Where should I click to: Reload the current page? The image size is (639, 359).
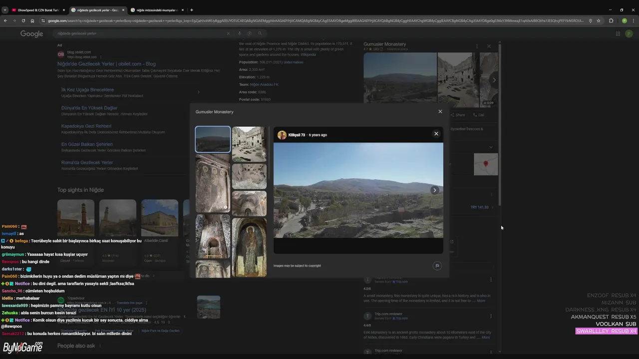click(x=23, y=20)
